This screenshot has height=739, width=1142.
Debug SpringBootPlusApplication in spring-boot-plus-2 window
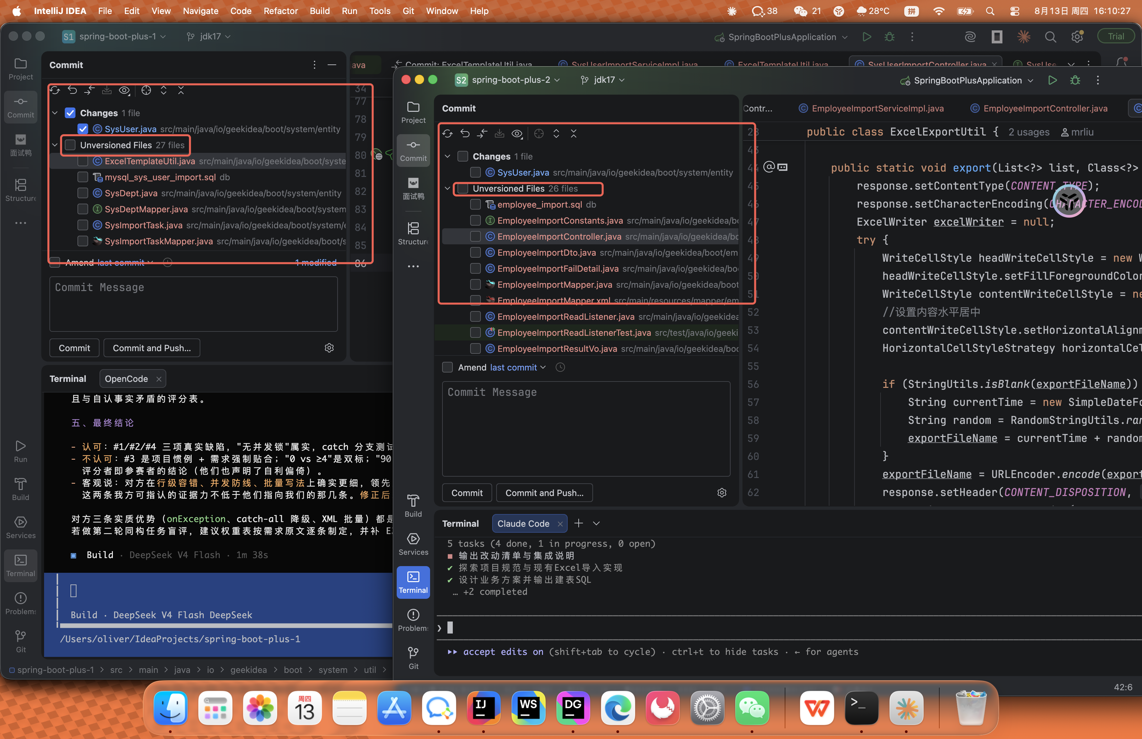pos(1075,80)
